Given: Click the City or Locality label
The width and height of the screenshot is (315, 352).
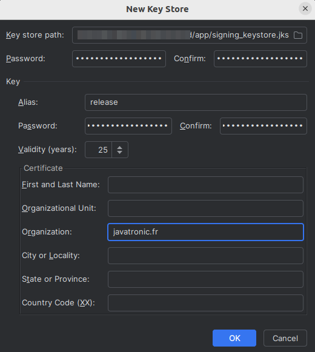Looking at the screenshot, I should click(51, 256).
